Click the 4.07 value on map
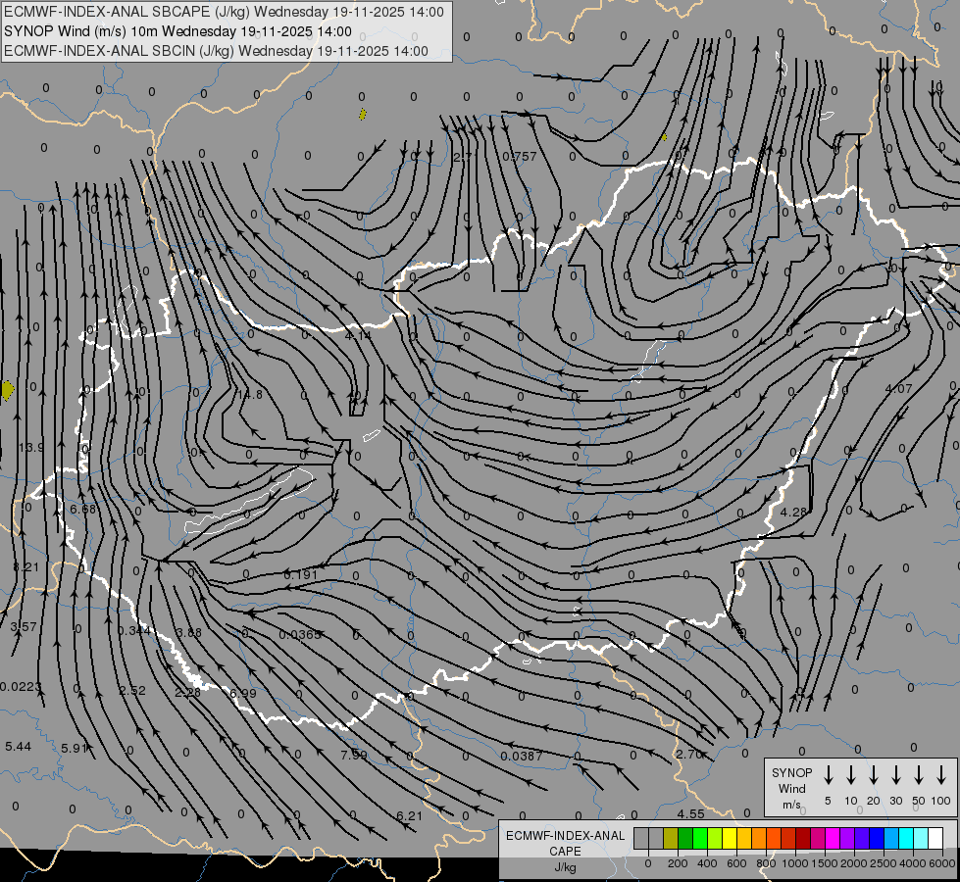This screenshot has width=960, height=882. point(899,389)
